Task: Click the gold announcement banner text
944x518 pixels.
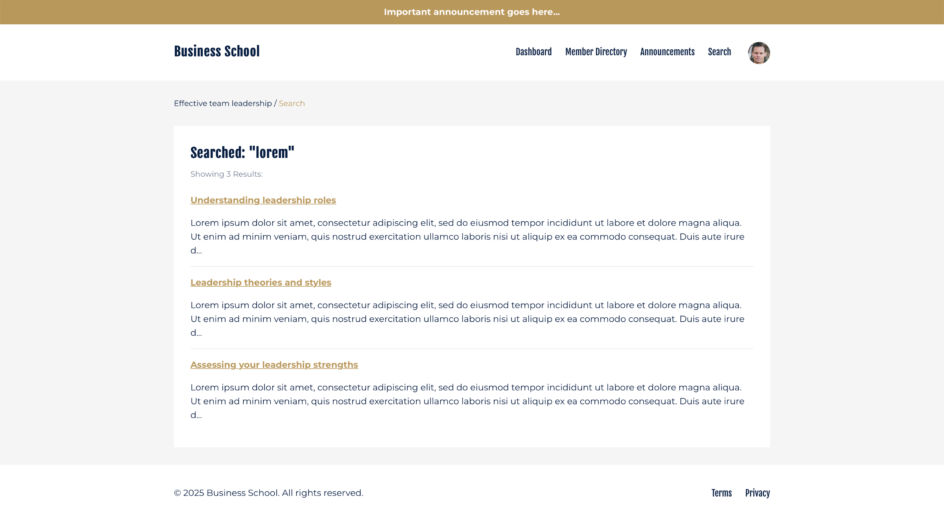Action: pyautogui.click(x=472, y=12)
